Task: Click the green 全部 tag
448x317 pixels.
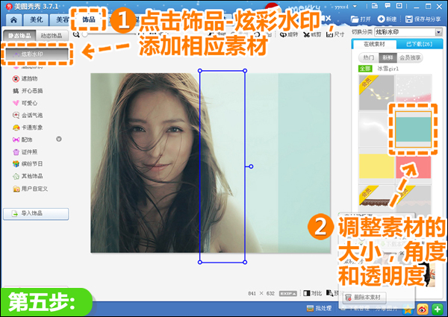Action: [x=365, y=69]
